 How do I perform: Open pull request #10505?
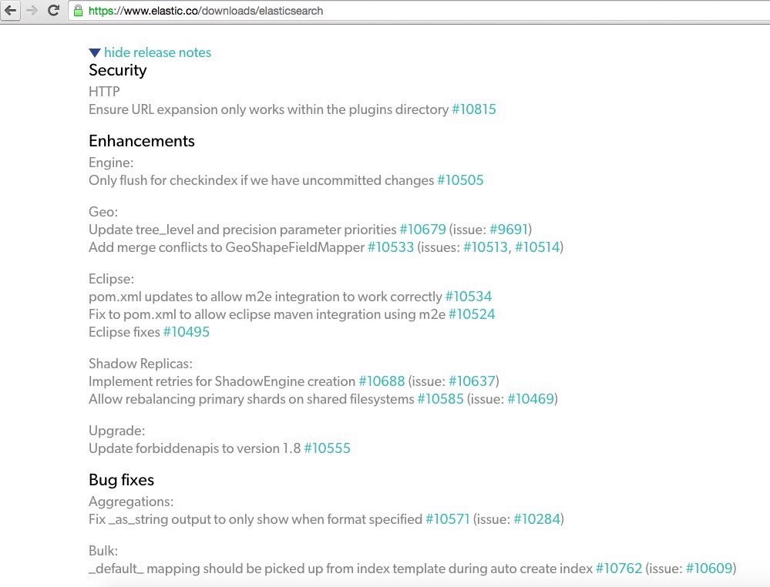coord(460,180)
